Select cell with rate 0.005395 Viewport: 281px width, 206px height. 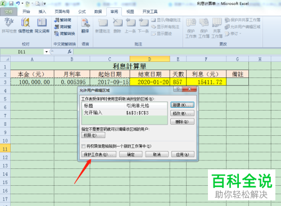click(72, 82)
